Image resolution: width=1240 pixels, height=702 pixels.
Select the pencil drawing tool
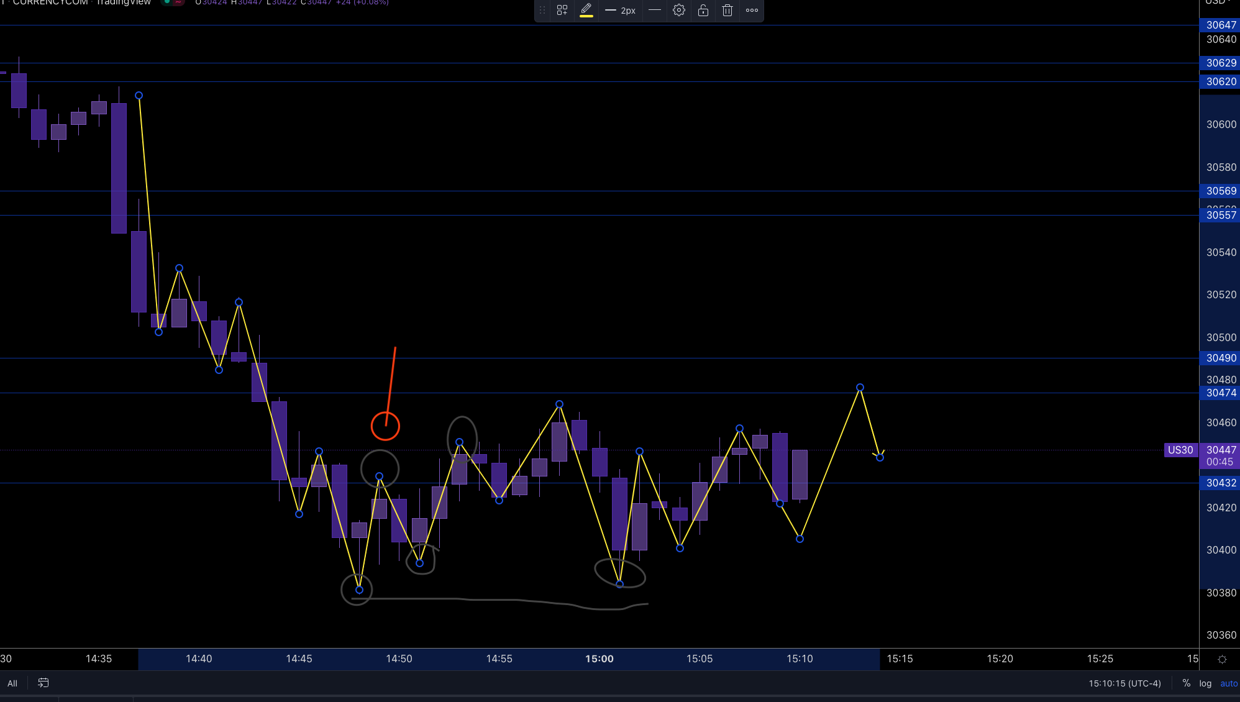(585, 9)
